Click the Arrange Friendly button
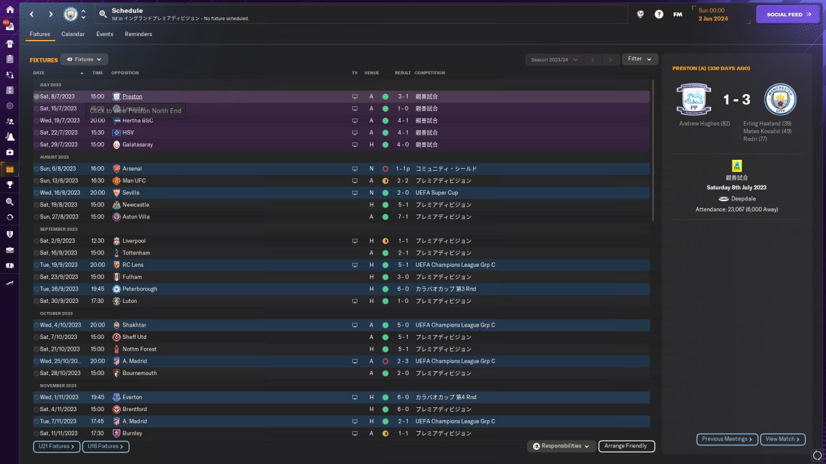826x464 pixels. click(x=627, y=446)
